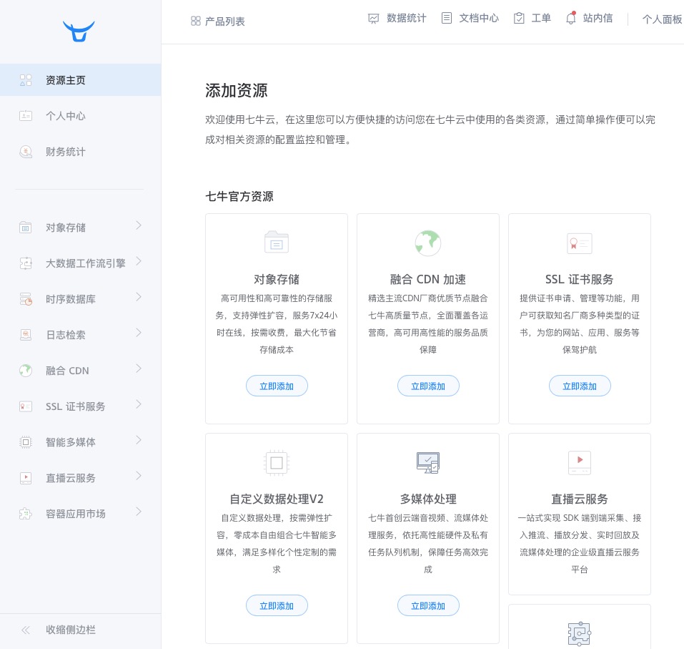Click the 数据统计 chart icon
Image resolution: width=684 pixels, height=649 pixels.
(373, 19)
